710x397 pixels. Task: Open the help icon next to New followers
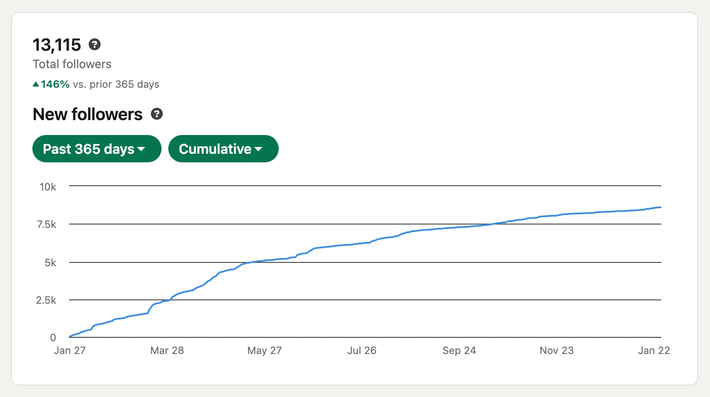coord(157,114)
